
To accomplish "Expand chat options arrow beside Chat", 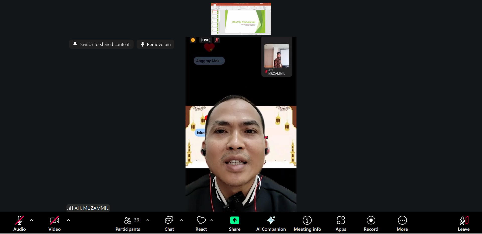I will pyautogui.click(x=182, y=220).
